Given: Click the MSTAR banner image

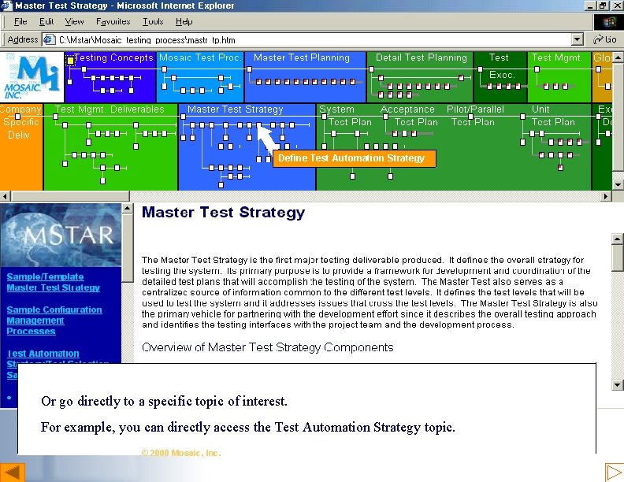Looking at the screenshot, I should 61,235.
